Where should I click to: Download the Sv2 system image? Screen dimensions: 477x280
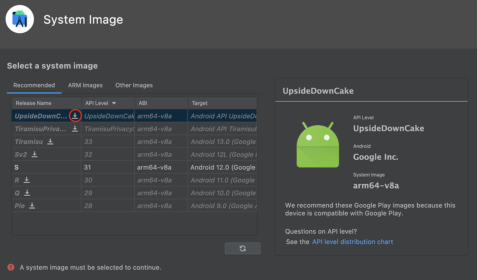tap(34, 154)
